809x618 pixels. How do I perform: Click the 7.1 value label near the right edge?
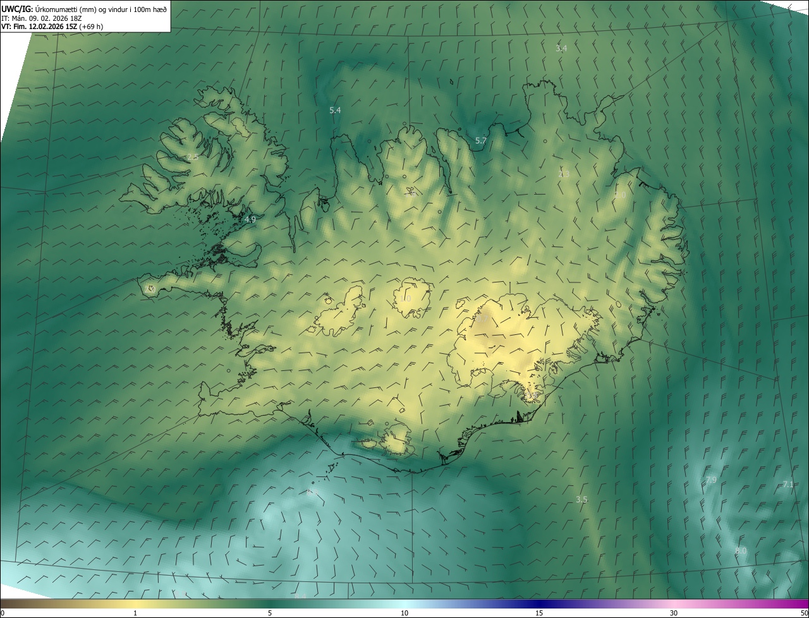(788, 485)
